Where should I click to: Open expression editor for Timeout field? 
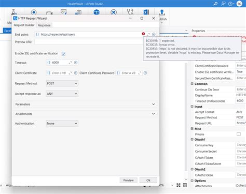70,63
